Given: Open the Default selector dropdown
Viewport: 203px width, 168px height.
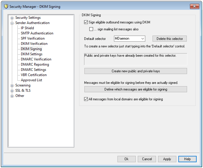Looking at the screenshot, I should coord(142,39).
